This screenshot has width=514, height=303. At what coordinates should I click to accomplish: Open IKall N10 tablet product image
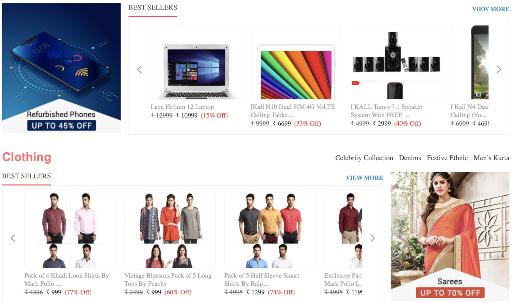pyautogui.click(x=296, y=62)
